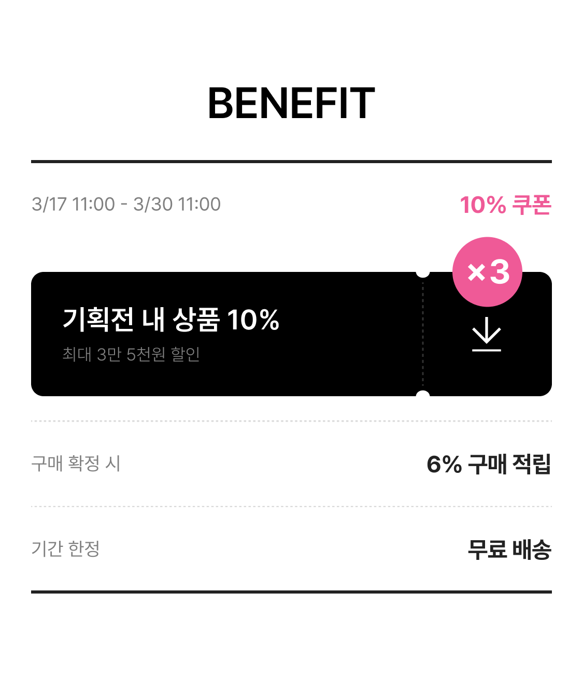Click the × symbol inside the pink badge
Viewport: 583px width, 679px height.
click(x=476, y=272)
